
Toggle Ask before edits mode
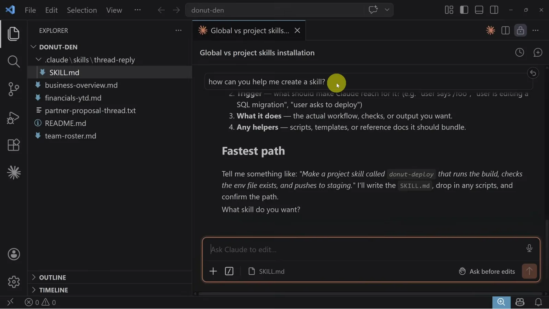(x=487, y=271)
